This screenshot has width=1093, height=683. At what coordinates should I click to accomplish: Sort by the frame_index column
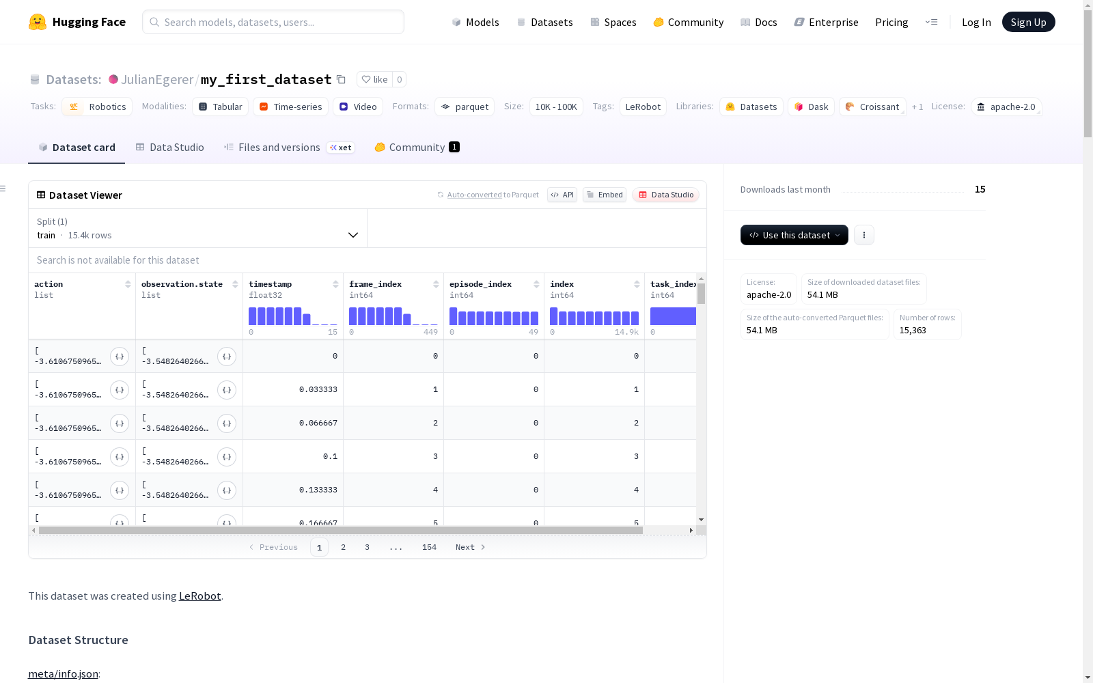click(x=436, y=284)
